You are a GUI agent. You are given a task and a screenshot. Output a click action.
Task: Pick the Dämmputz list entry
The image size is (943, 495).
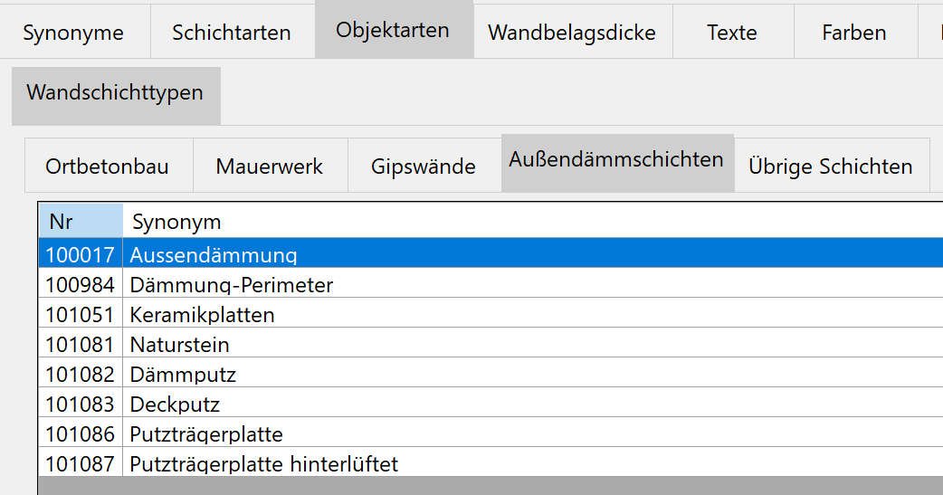tap(491, 372)
